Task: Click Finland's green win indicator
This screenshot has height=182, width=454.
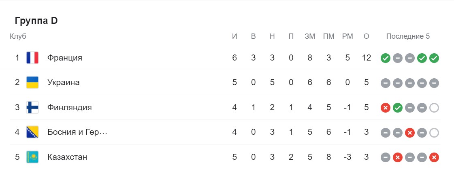Action: [x=398, y=108]
